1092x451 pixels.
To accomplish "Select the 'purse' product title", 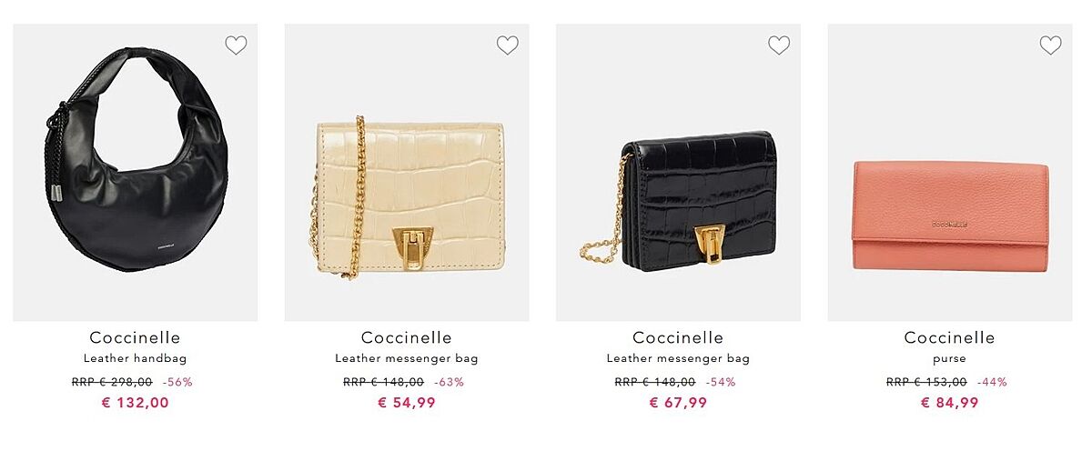I will pos(950,359).
